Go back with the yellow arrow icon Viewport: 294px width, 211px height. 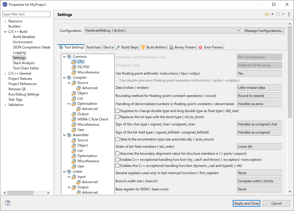click(267, 14)
